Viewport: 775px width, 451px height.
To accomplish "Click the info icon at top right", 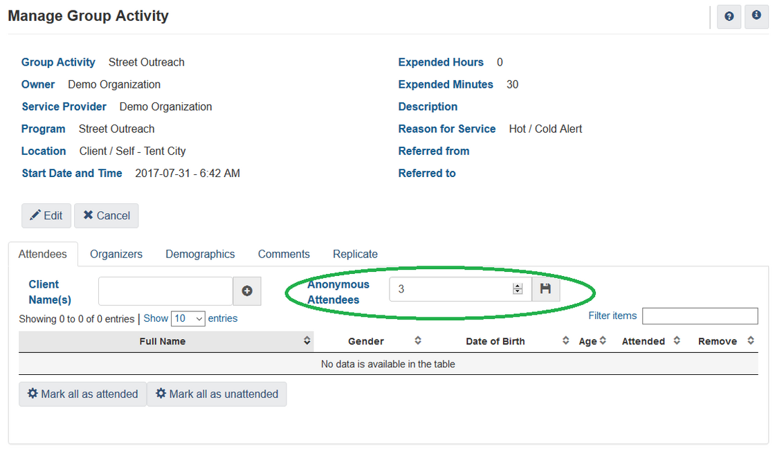I will [x=756, y=17].
